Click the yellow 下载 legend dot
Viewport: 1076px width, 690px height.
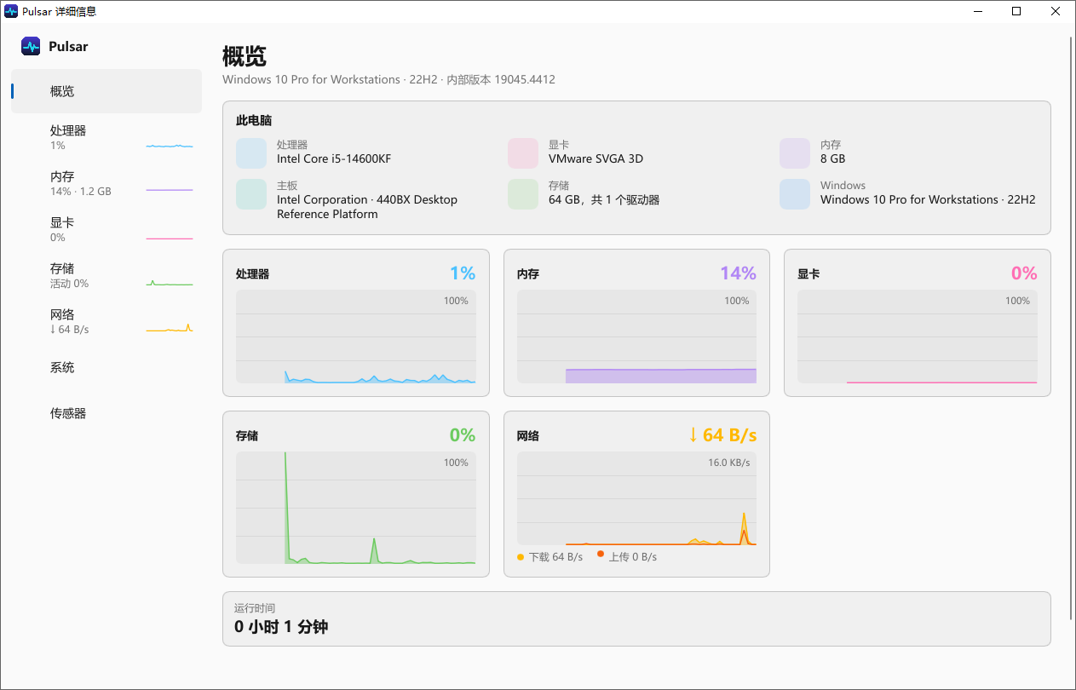click(x=521, y=557)
